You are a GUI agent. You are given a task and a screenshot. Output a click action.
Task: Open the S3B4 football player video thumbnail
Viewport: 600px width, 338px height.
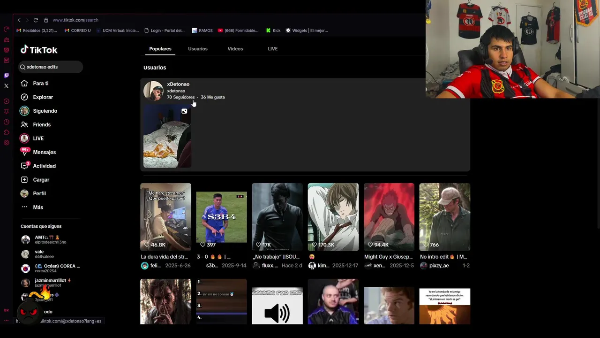pos(221,217)
